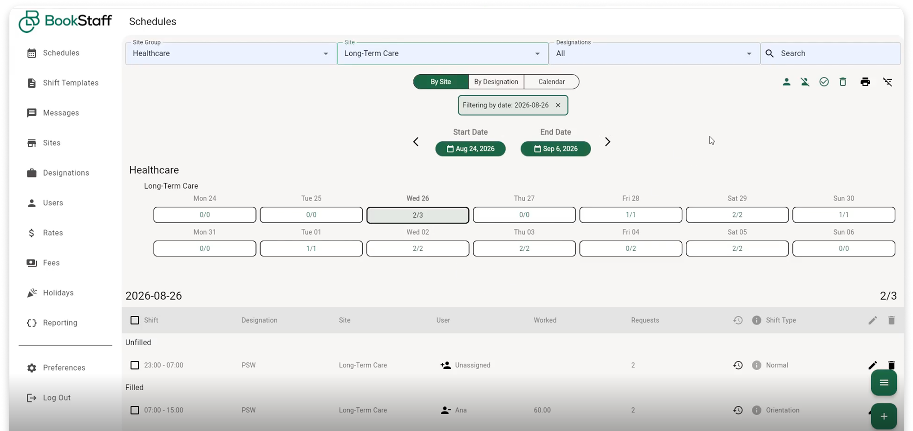The image size is (913, 431).
Task: Tick the select-all Shift header checkbox
Action: pos(135,320)
